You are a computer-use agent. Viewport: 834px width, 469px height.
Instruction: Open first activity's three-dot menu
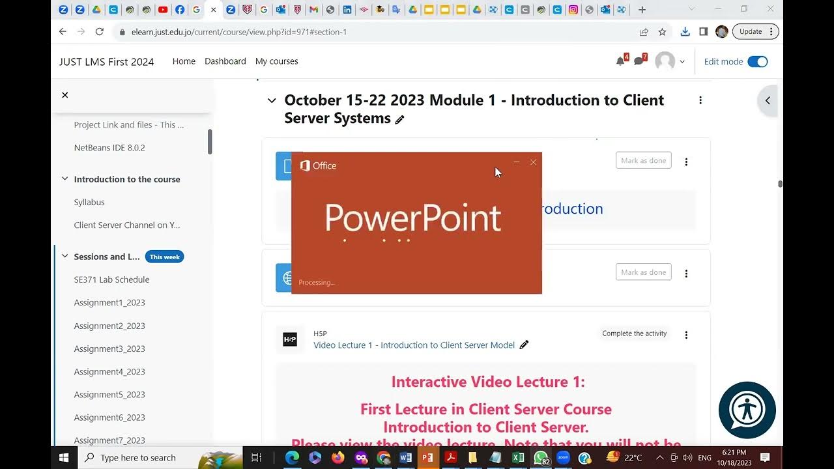click(686, 162)
